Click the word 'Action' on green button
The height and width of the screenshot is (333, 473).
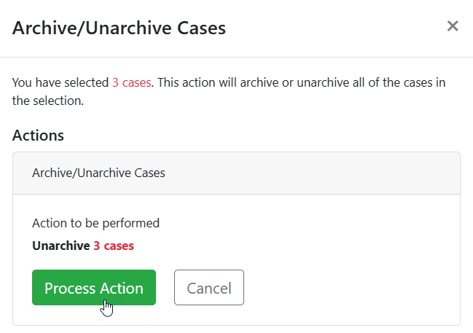[122, 288]
